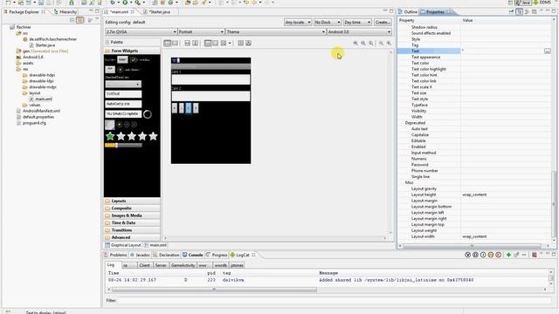Viewport: 559px width, 314px height.
Task: Click Collapse All icon in Package Explorer
Action: 72,20
